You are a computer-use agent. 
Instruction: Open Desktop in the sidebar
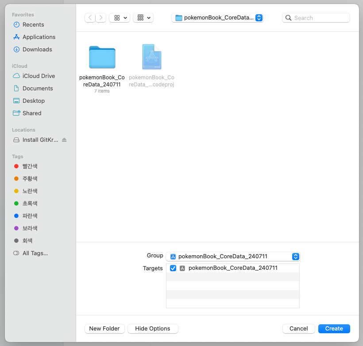29,101
